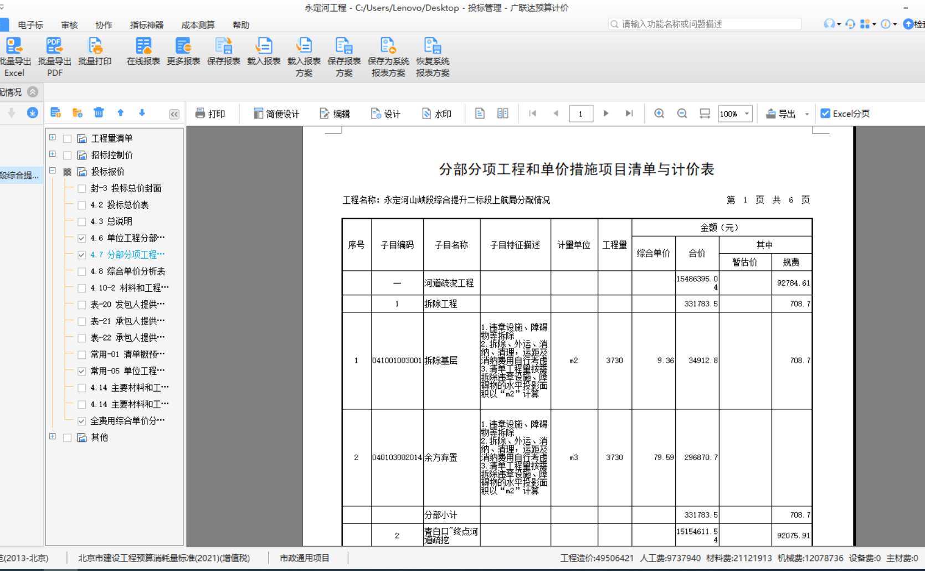Uncheck the 全费用综合单价分 checkbox
Viewport: 925px width, 571px height.
click(81, 421)
